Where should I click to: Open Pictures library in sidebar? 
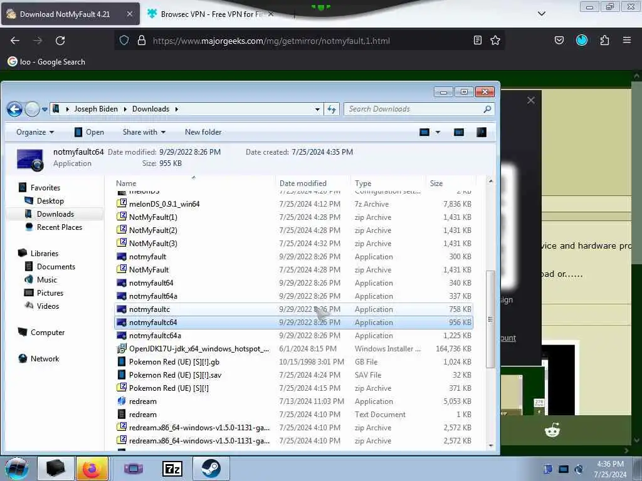(50, 293)
